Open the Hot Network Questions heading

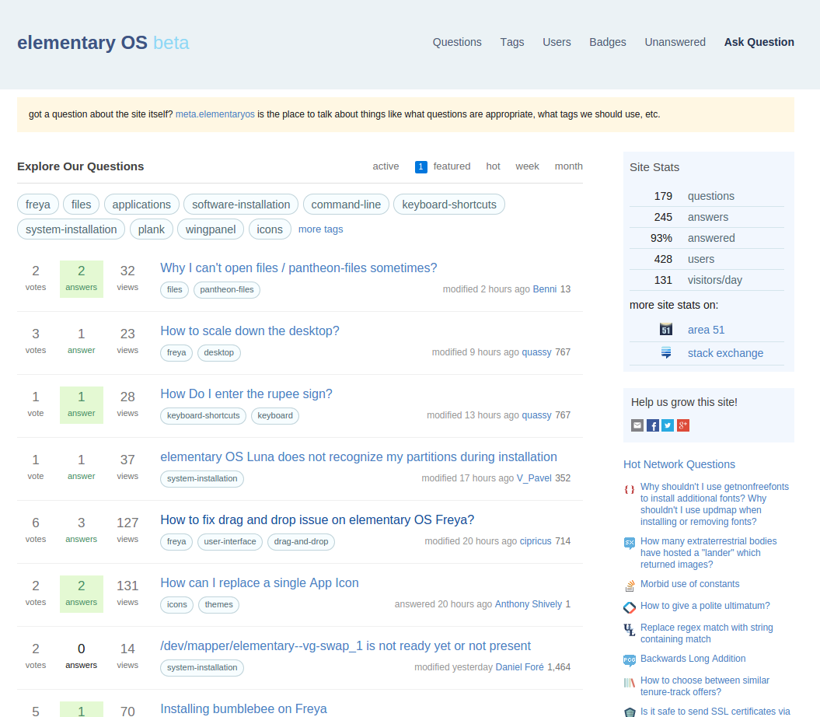pyautogui.click(x=679, y=464)
